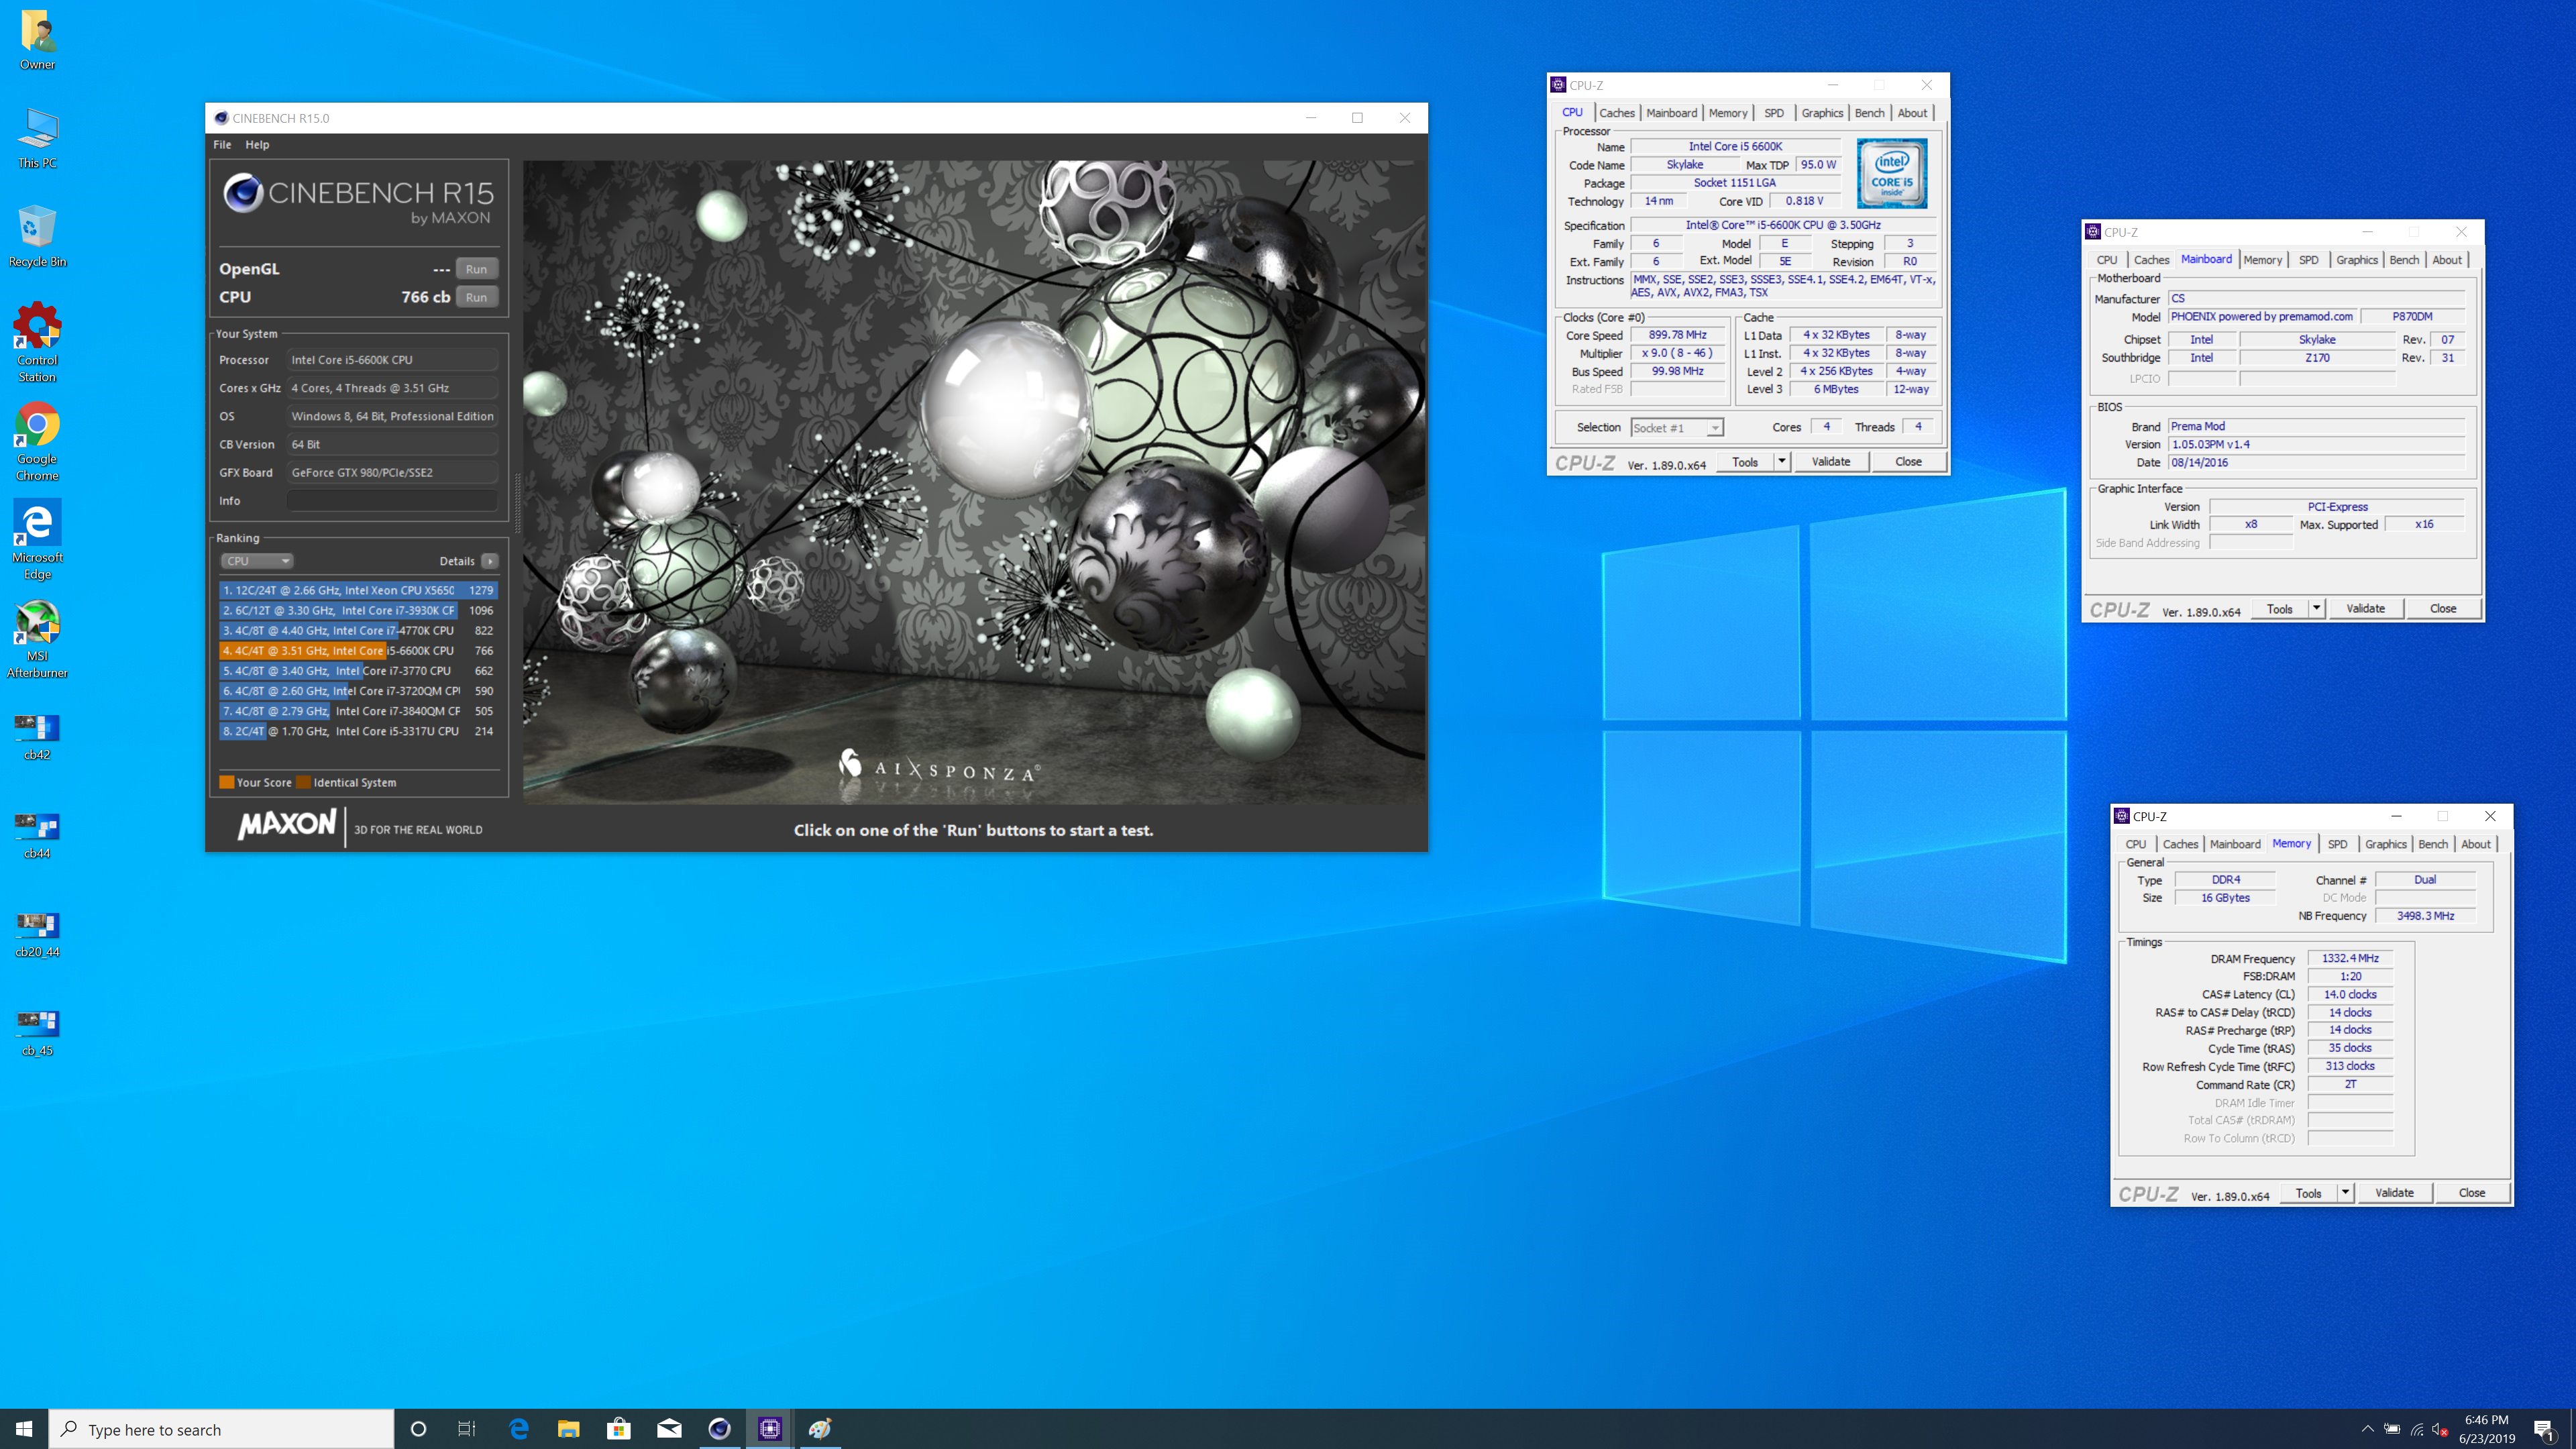Click Tools in top CPU-Z window
2576x1449 pixels.
click(x=1745, y=462)
